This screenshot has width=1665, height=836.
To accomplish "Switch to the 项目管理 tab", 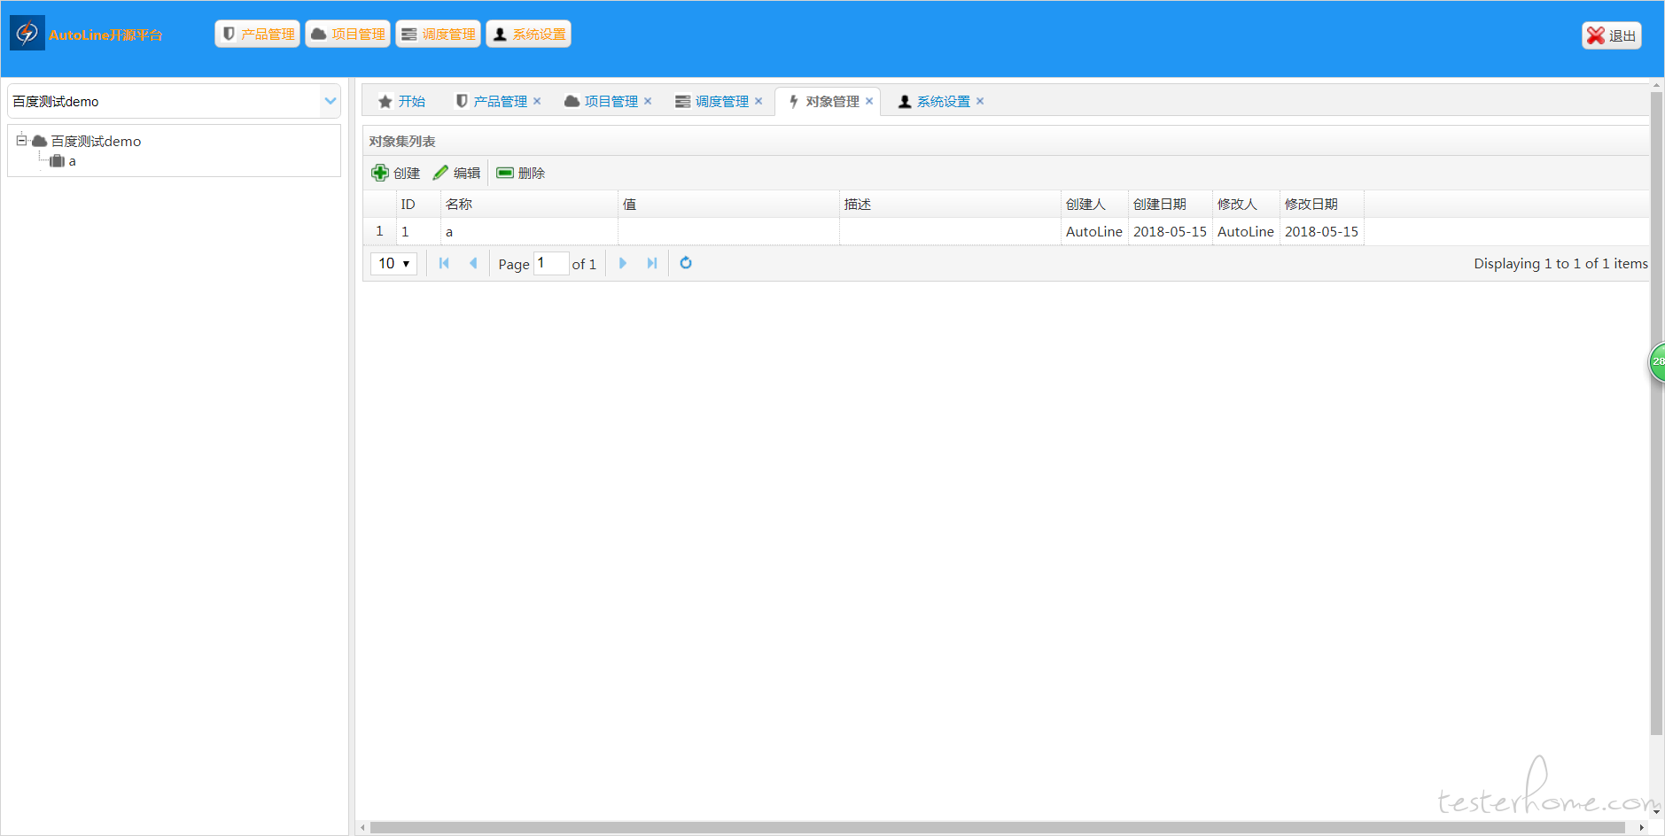I will coord(611,101).
